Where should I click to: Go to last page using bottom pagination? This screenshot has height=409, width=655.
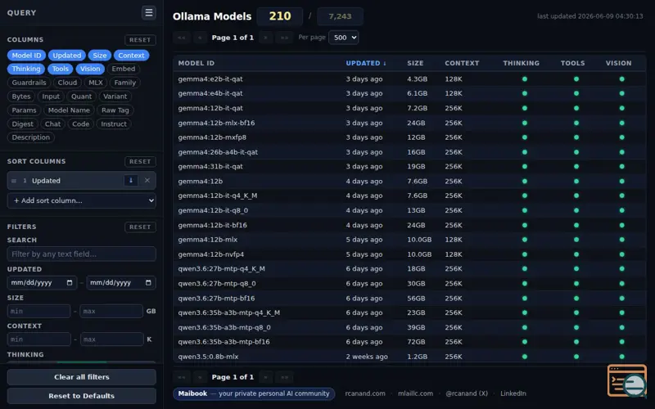tap(284, 377)
